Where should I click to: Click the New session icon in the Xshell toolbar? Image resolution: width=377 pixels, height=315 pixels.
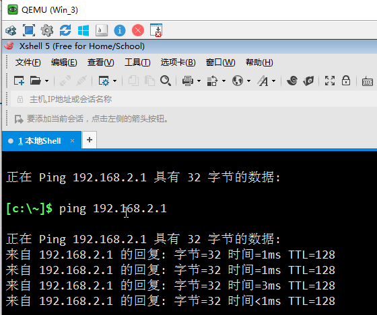tap(19, 81)
